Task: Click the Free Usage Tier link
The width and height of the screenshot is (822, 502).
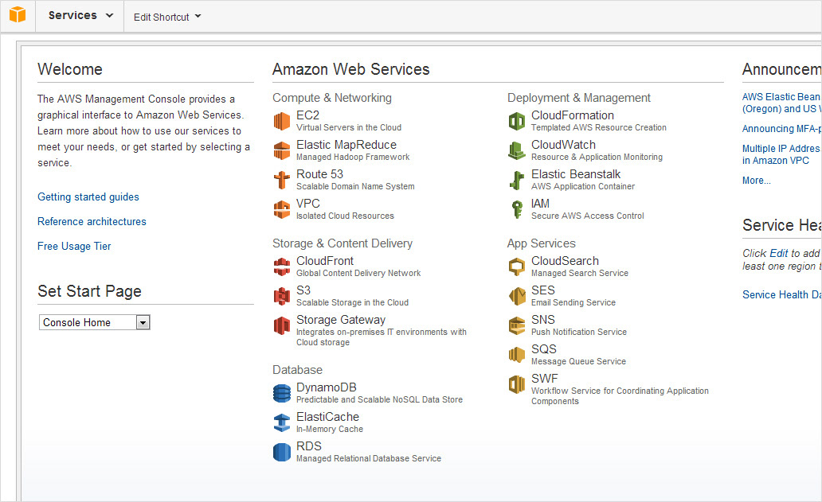Action: [74, 246]
